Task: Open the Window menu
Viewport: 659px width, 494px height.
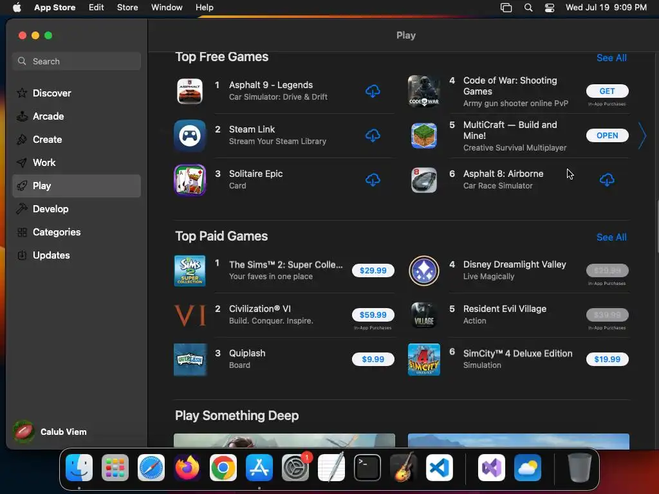Action: (x=167, y=8)
